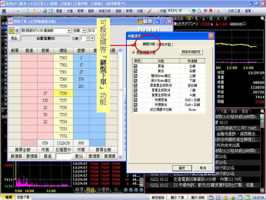Image resolution: width=266 pixels, height=200 pixels.
Task: Open the account dropdown 期-期貨9971190
Action: tap(69, 31)
